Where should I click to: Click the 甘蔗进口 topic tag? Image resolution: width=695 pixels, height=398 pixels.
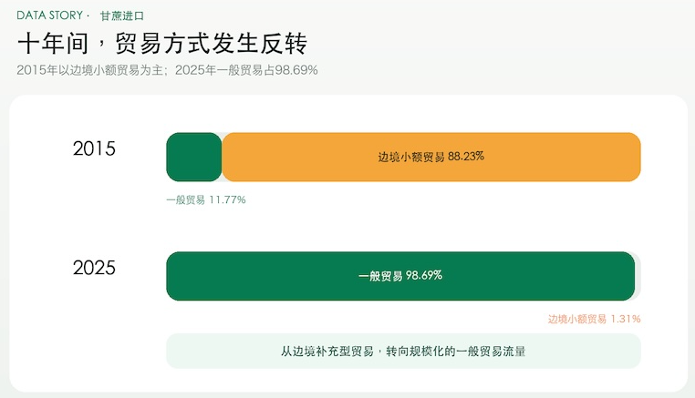(122, 15)
